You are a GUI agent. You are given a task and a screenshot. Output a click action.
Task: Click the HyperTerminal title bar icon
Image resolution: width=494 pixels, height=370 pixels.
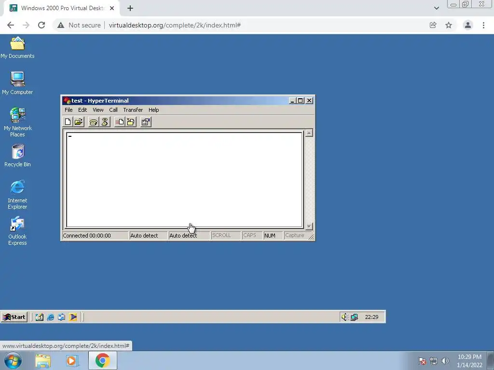(67, 101)
